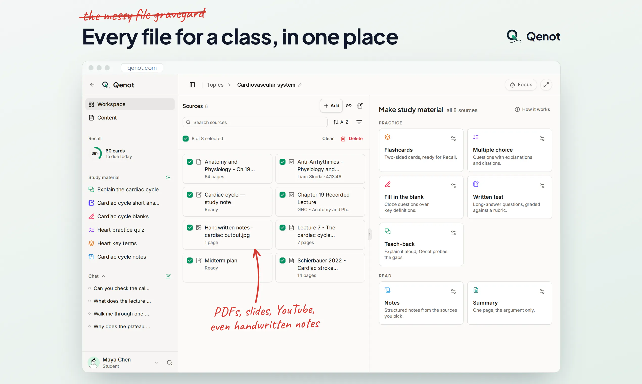The width and height of the screenshot is (642, 384).
Task: Open settings sliders on Notes card
Action: click(x=453, y=292)
